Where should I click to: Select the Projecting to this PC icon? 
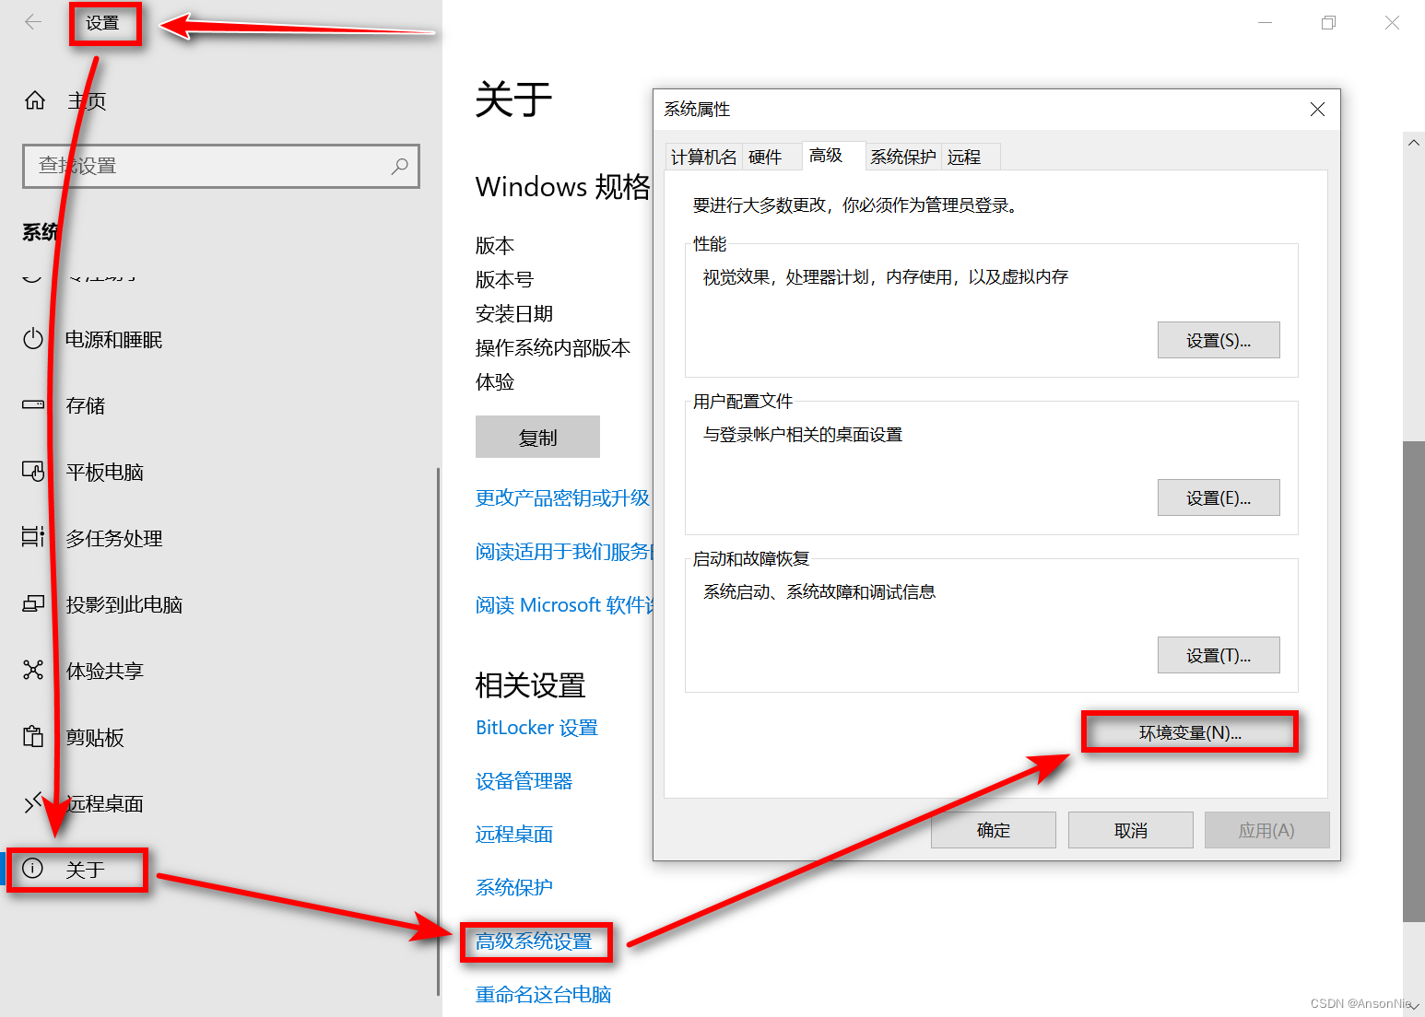[33, 603]
